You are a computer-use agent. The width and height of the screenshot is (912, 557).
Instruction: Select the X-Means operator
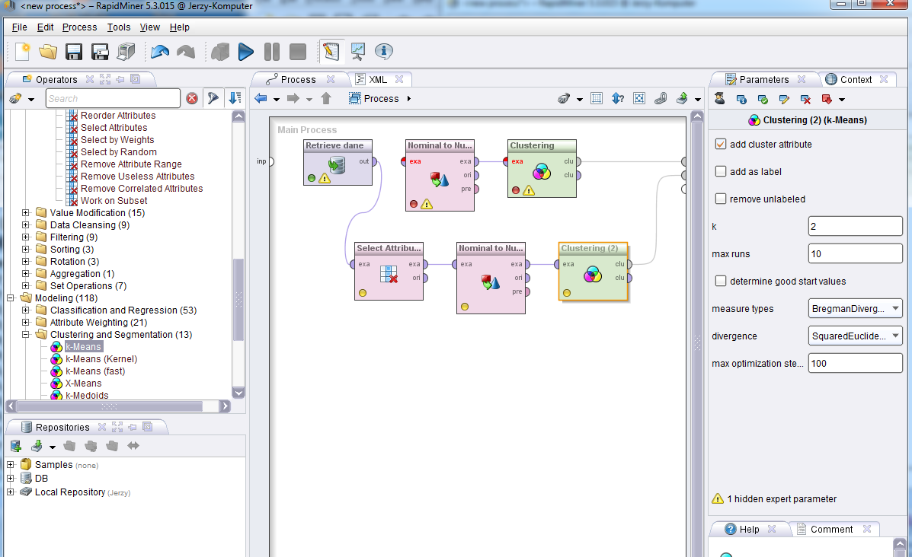click(83, 384)
